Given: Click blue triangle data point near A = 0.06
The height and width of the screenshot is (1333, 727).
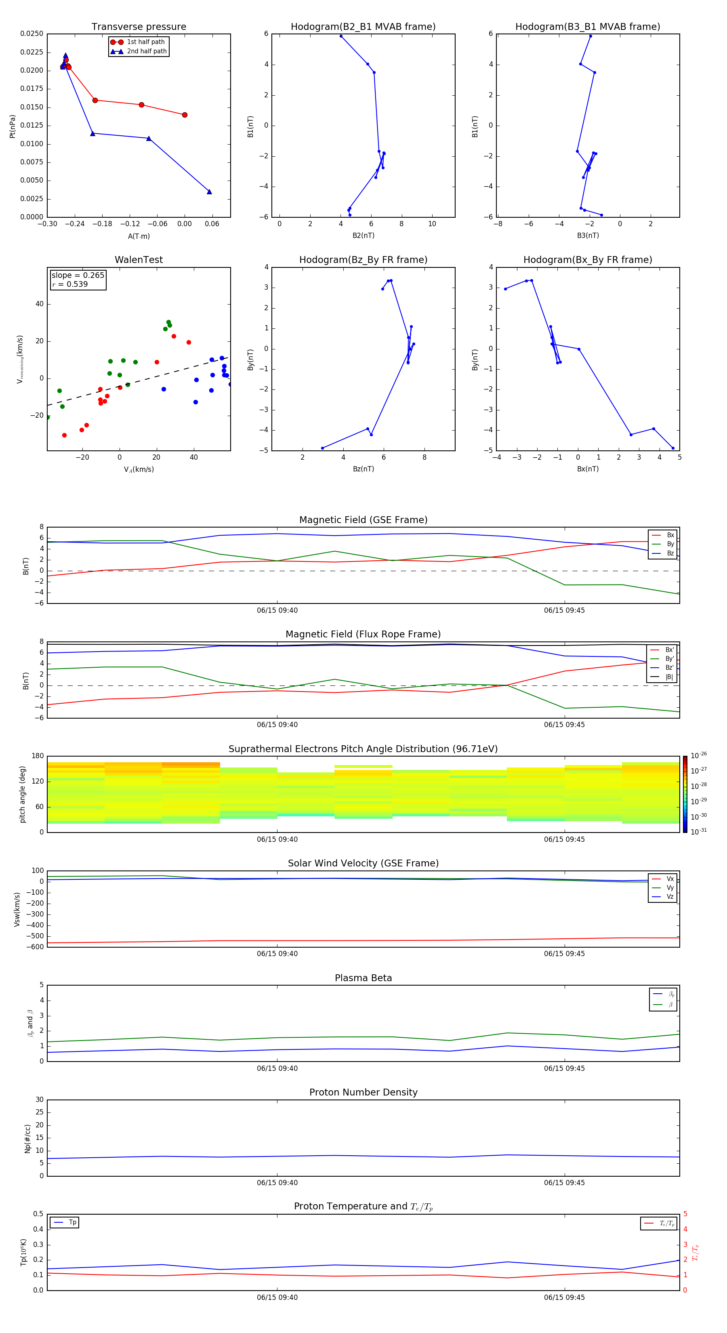Looking at the screenshot, I should pos(209,192).
